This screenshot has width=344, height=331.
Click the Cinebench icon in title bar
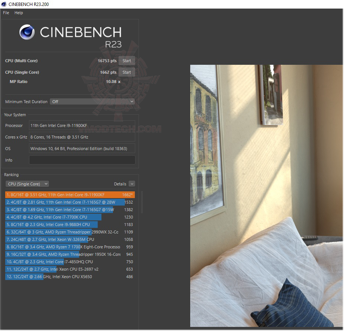[4, 4]
